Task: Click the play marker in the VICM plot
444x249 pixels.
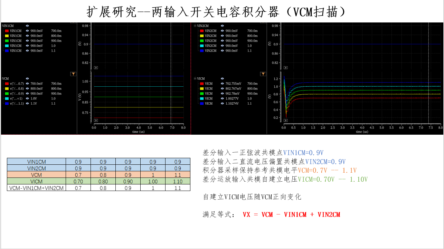Action: pos(286,121)
